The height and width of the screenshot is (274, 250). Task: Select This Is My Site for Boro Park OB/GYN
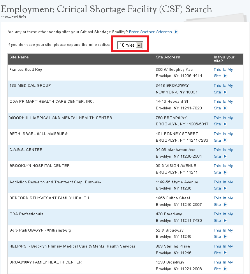(x=223, y=233)
